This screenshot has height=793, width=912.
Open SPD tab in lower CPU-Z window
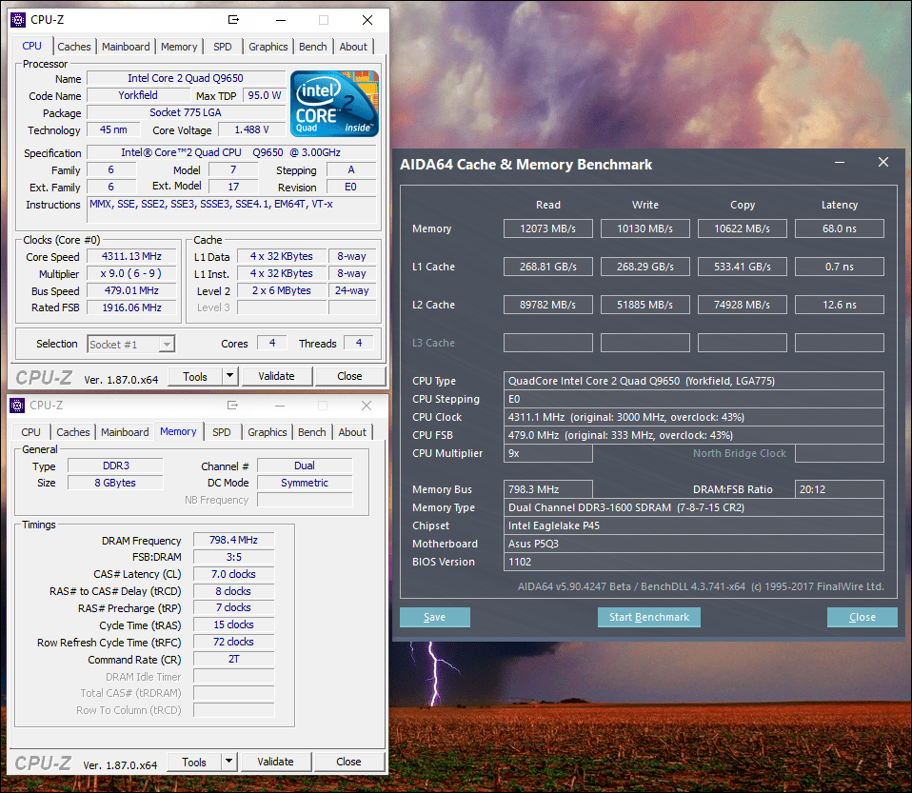[222, 432]
